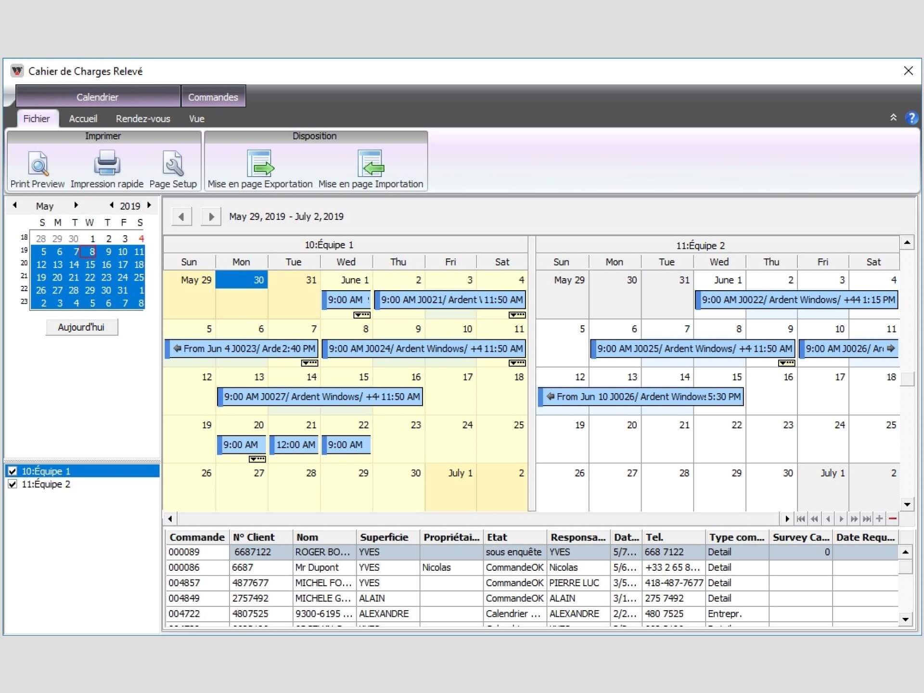Open Print Preview
This screenshot has width=924, height=693.
38,169
